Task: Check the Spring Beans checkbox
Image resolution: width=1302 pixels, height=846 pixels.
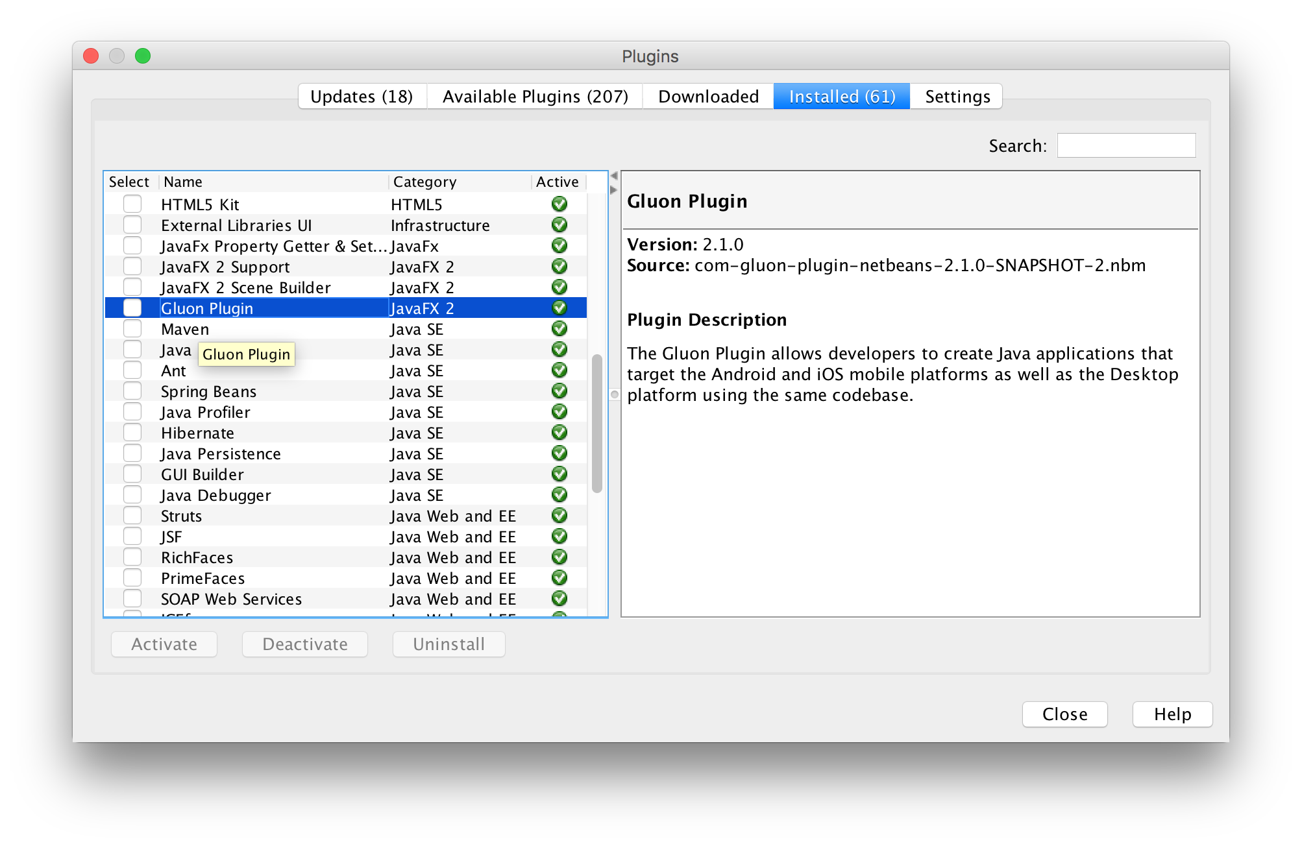Action: 132,391
